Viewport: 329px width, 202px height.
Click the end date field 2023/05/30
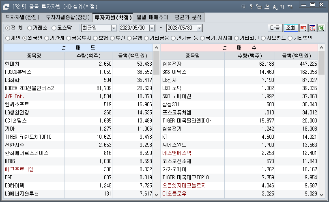(181, 28)
